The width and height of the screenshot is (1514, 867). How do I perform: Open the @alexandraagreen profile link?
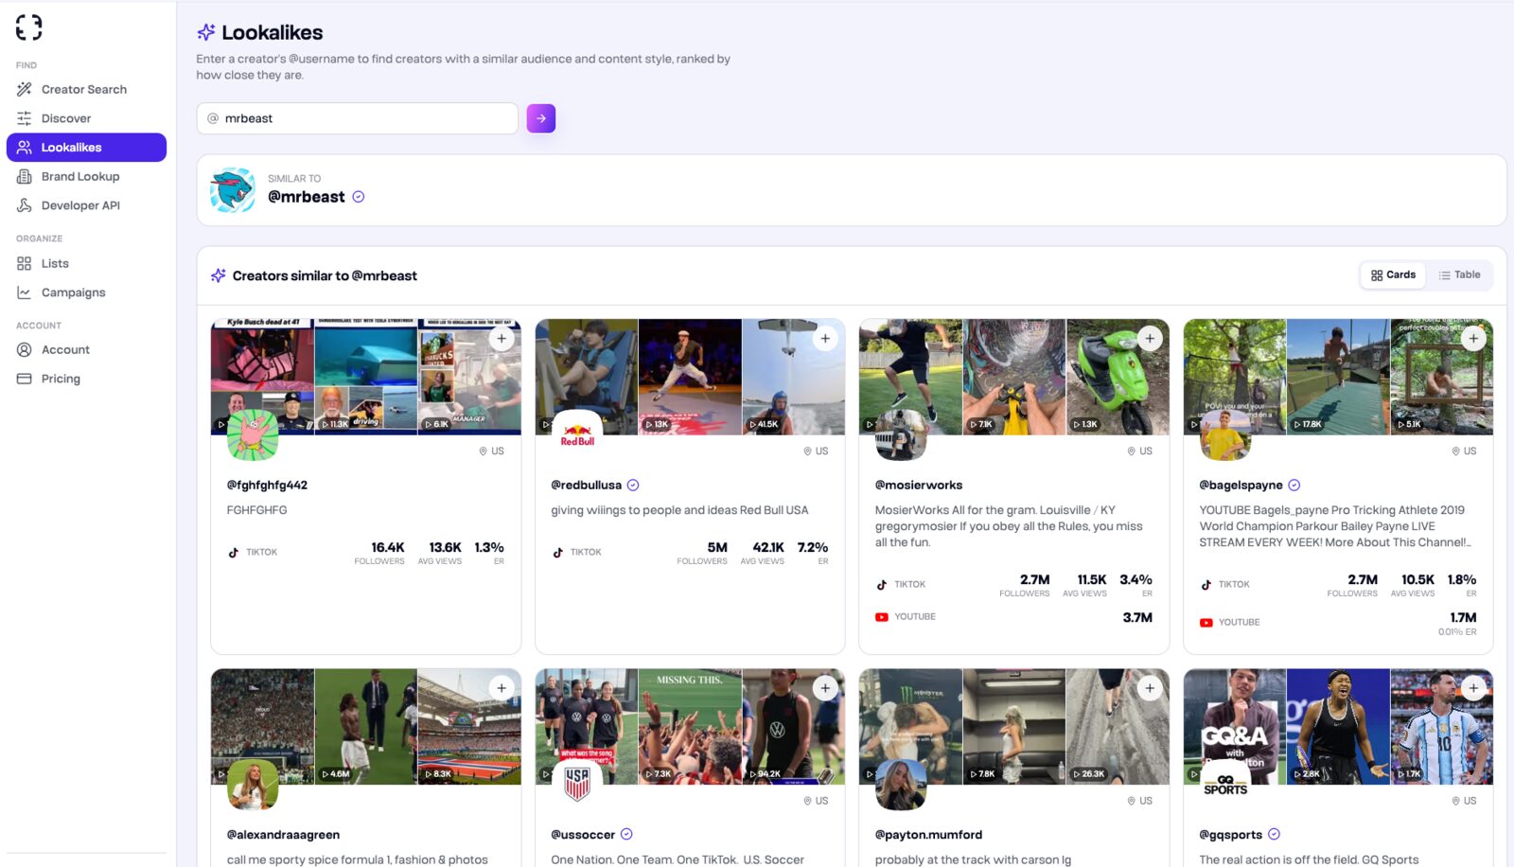tap(283, 835)
